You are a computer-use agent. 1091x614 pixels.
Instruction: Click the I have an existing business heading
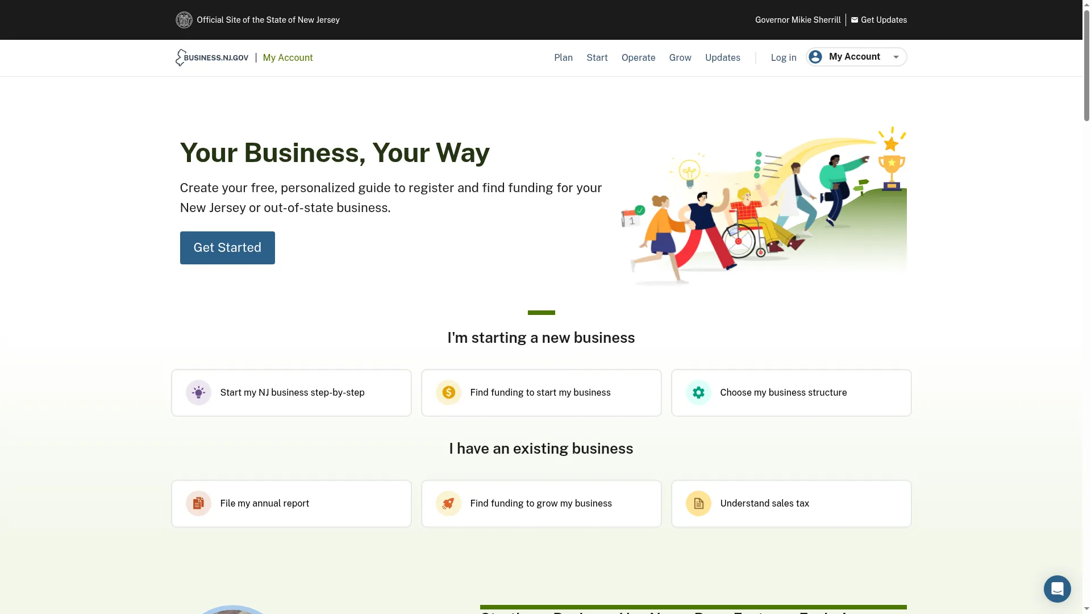click(541, 449)
